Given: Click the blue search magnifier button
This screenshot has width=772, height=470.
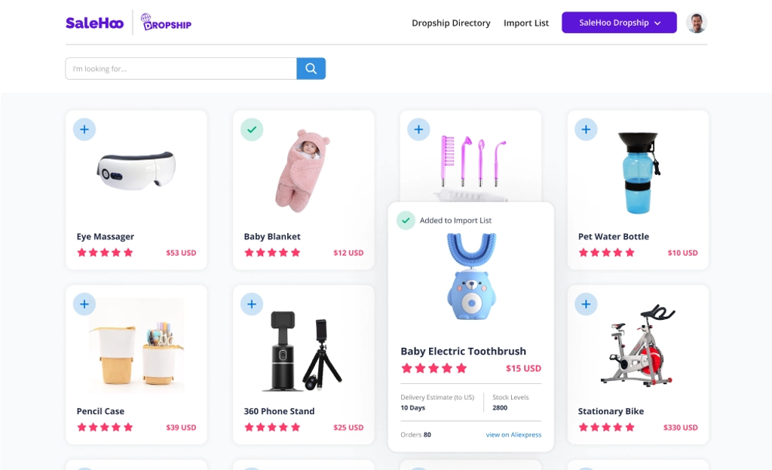Looking at the screenshot, I should (x=311, y=69).
